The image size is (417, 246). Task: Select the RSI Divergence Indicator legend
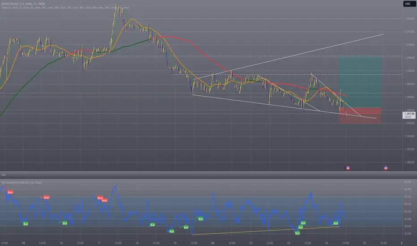coord(21,182)
